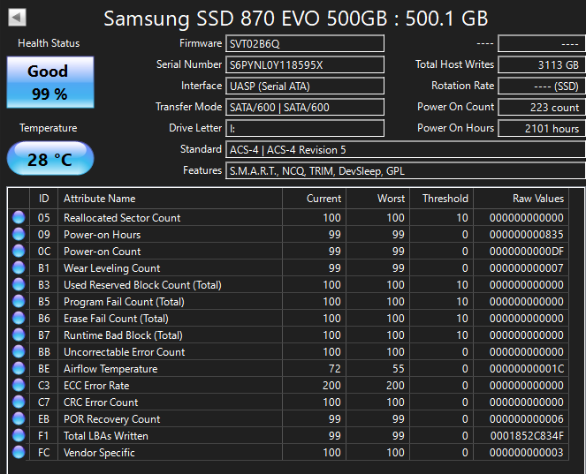The width and height of the screenshot is (586, 474).
Task: Select the ECC Error Rate attribute name
Action: tap(96, 386)
